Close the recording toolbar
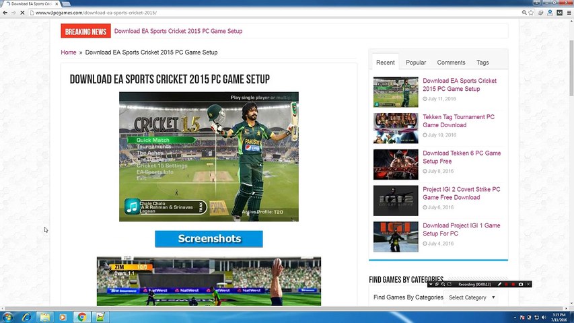 (x=528, y=284)
